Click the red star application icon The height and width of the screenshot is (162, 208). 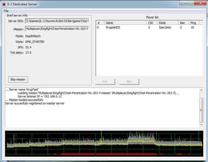point(4,4)
